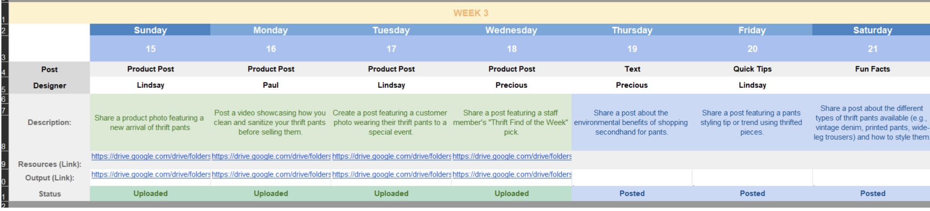The height and width of the screenshot is (211, 930).
Task: Select the Saturday day header cell
Action: point(872,30)
